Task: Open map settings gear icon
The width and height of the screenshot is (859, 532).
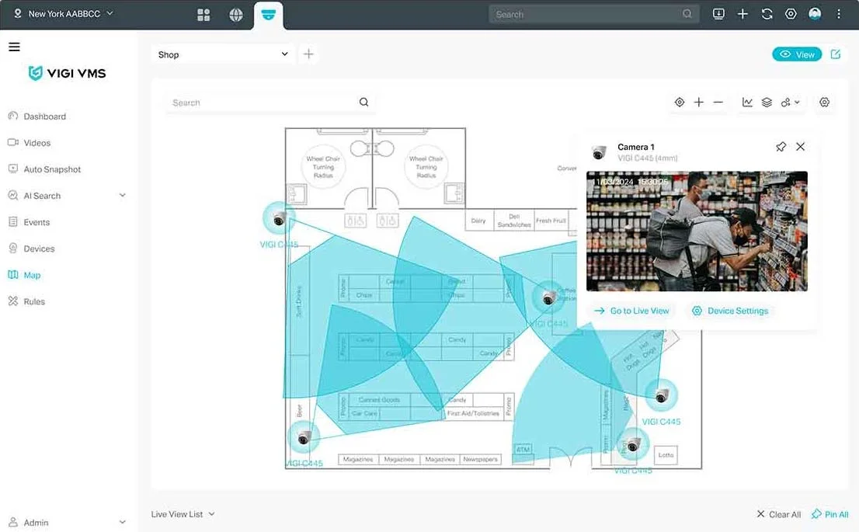Action: click(824, 103)
